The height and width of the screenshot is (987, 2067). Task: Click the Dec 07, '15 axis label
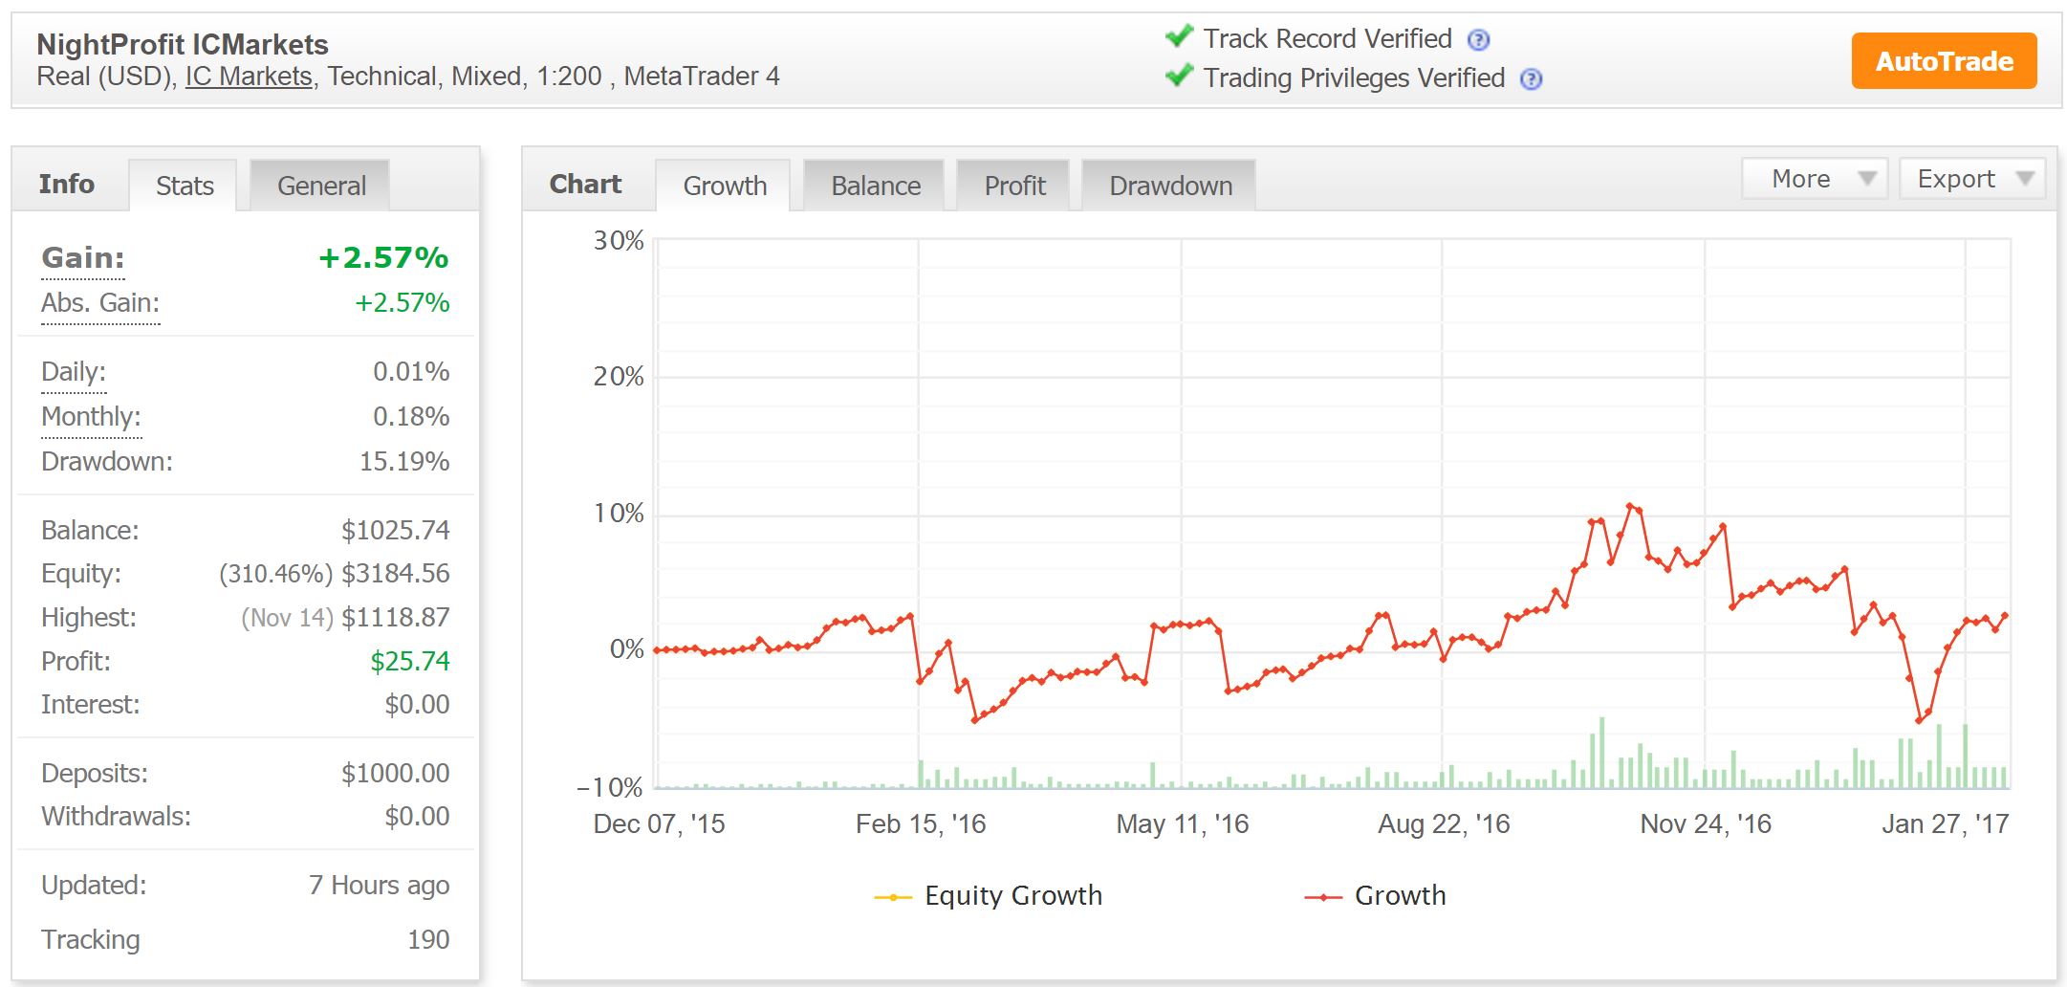(x=659, y=824)
